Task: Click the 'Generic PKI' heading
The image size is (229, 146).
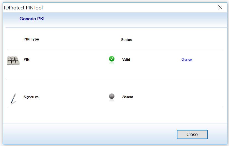Action: pos(32,19)
